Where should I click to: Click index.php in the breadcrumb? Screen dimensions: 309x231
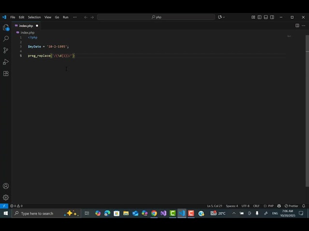coord(28,33)
